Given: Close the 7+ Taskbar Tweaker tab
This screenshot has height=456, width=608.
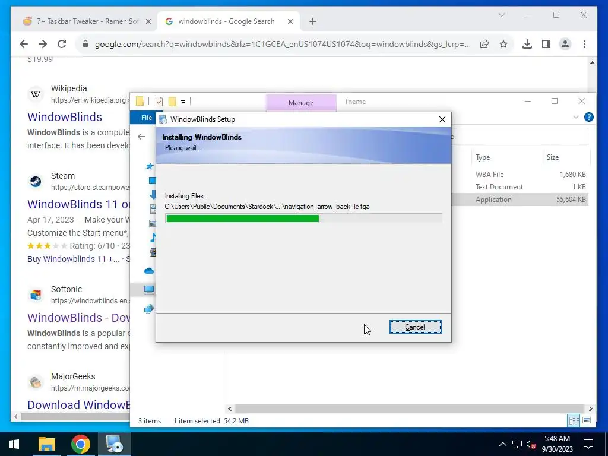Looking at the screenshot, I should (148, 22).
